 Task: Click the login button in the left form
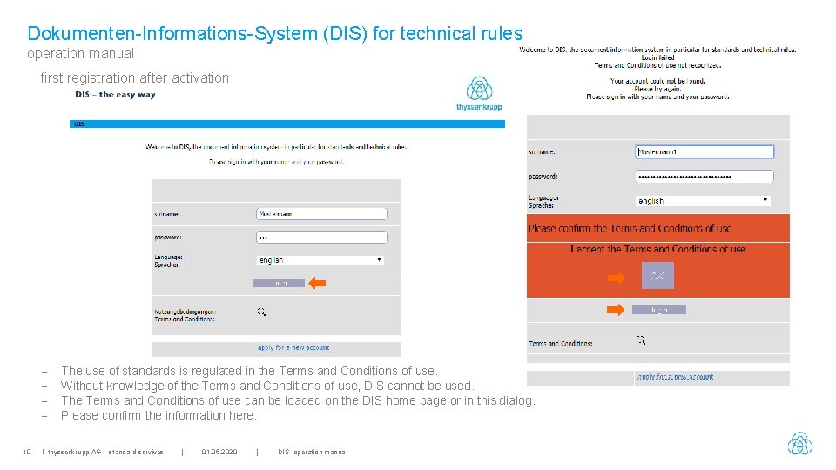coord(279,283)
